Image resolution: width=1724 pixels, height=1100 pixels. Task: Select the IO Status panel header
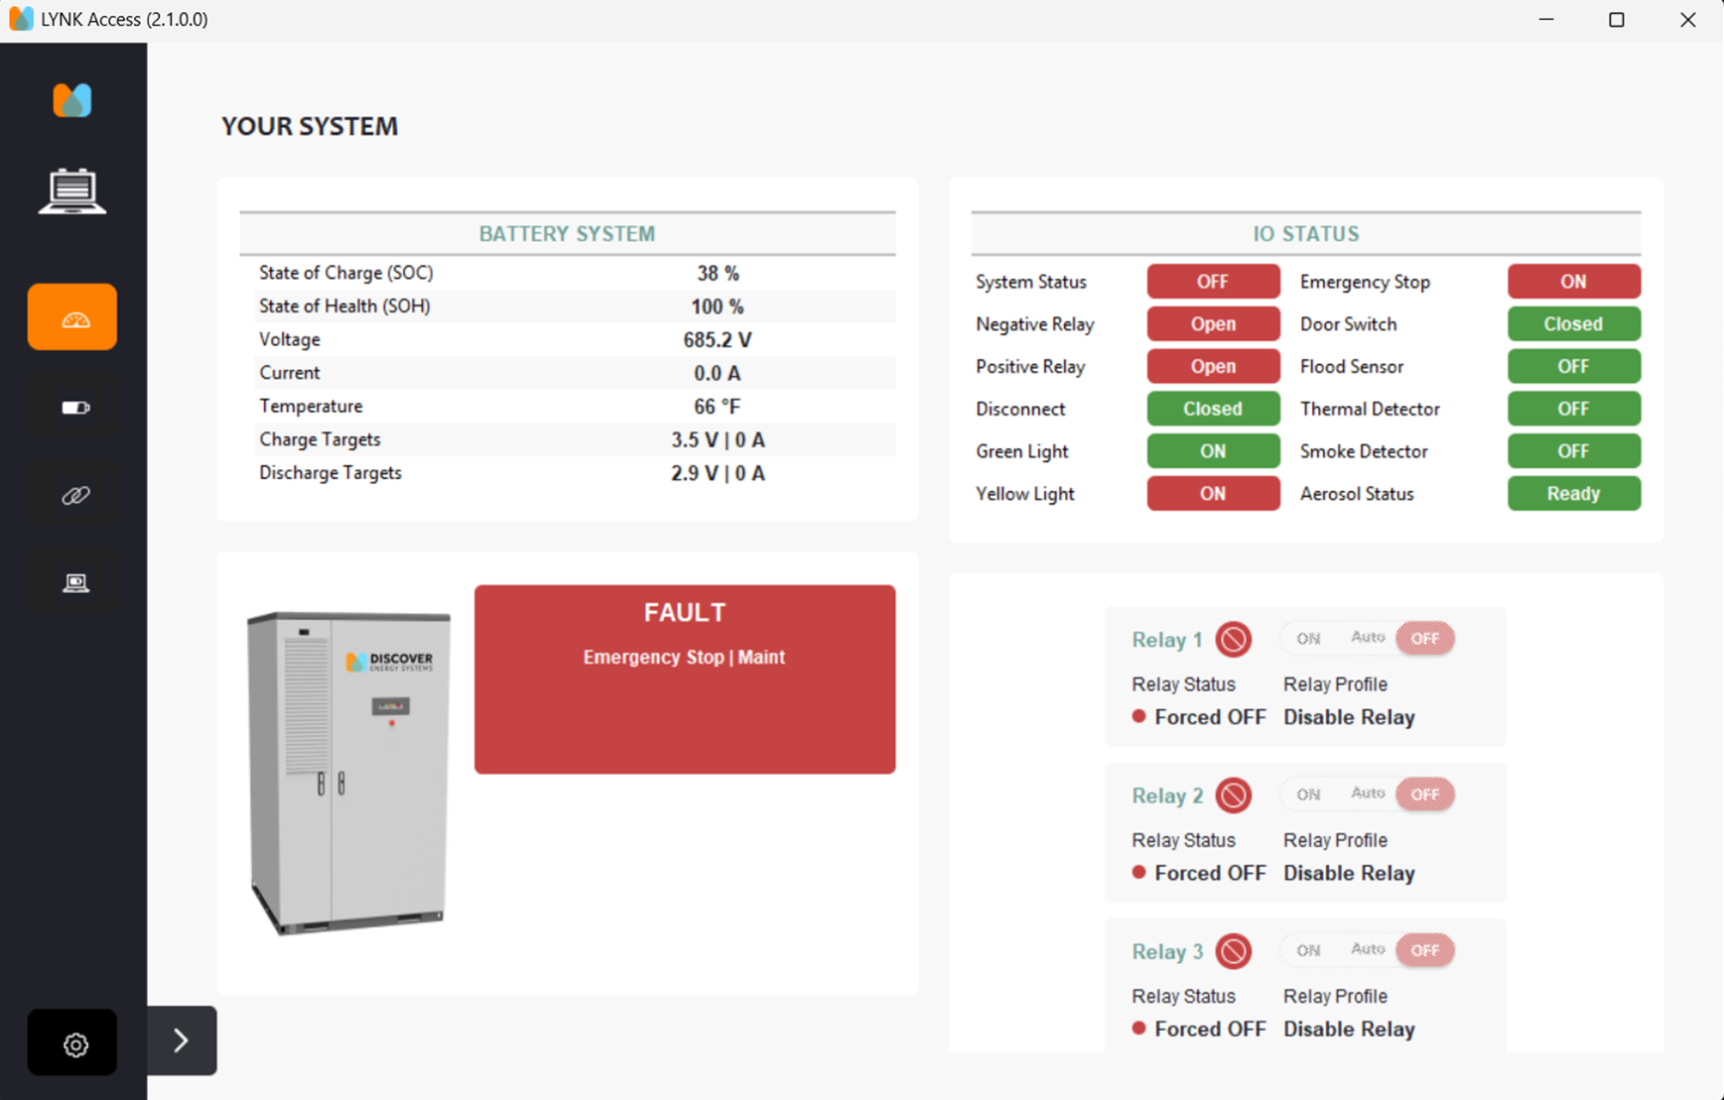(x=1305, y=234)
